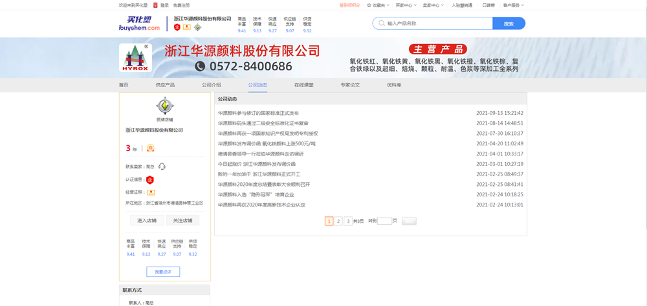Click the red login icon beside 登录
647x306 pixels.
[155, 5]
